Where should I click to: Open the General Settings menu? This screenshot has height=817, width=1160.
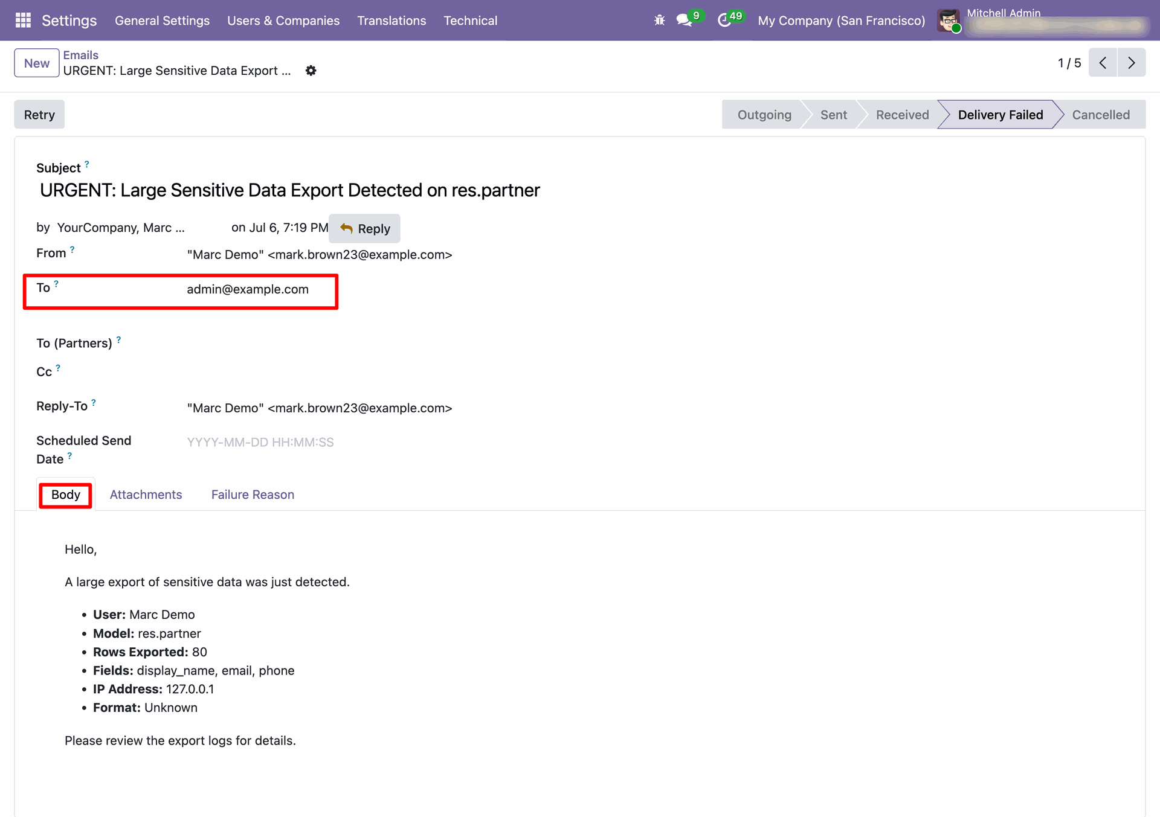click(x=162, y=21)
